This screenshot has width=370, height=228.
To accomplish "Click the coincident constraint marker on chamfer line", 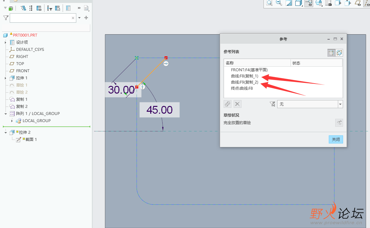I will pyautogui.click(x=166, y=63).
